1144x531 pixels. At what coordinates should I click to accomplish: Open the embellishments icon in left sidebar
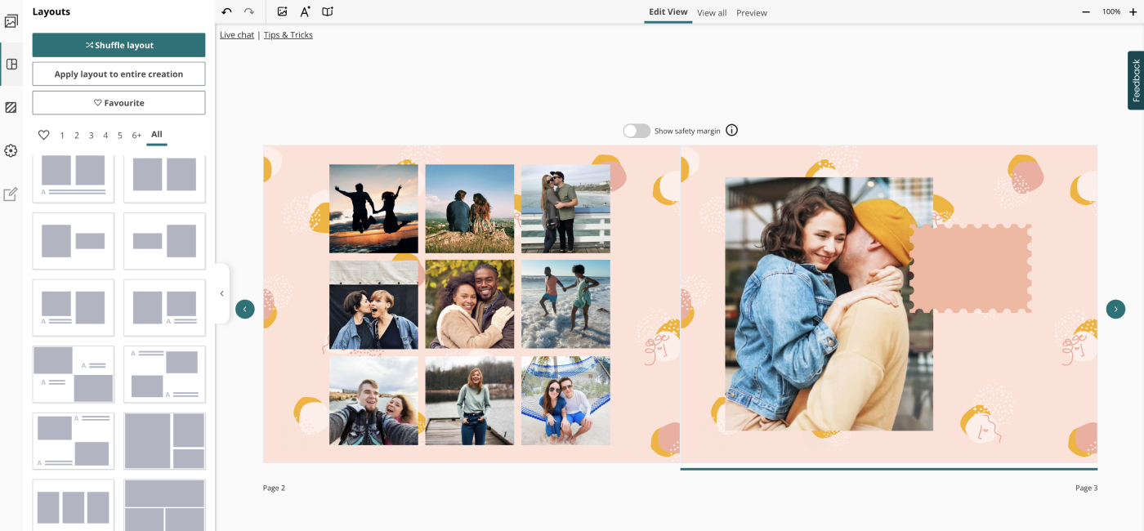pyautogui.click(x=11, y=151)
